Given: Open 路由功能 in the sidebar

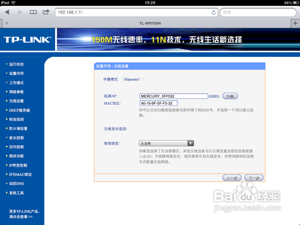Looking at the screenshot, I should [x=16, y=156].
